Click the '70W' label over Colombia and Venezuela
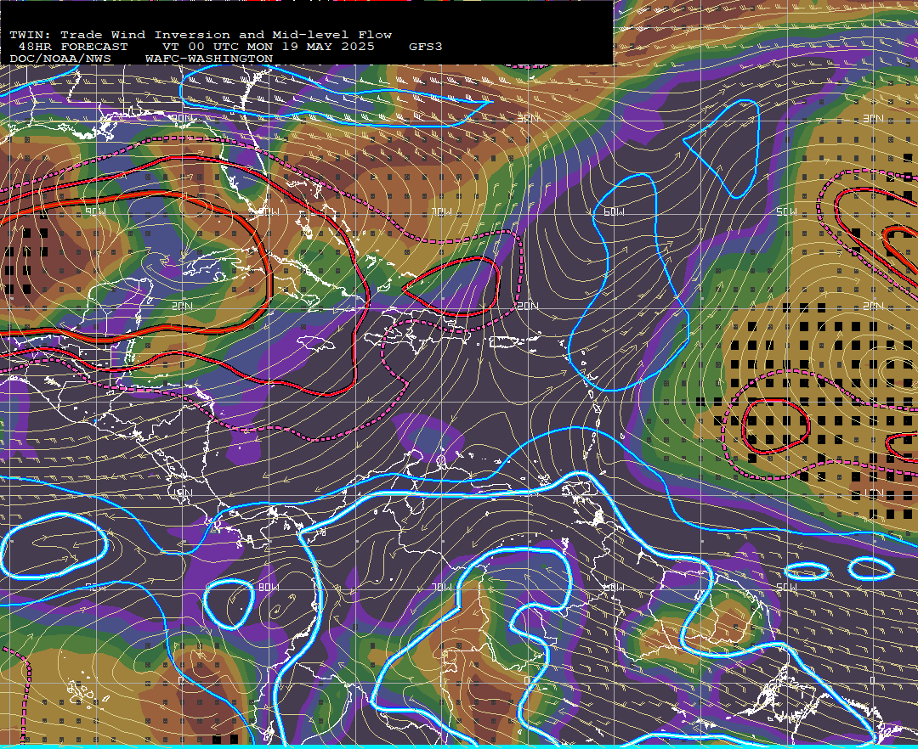The image size is (918, 749). [x=441, y=587]
